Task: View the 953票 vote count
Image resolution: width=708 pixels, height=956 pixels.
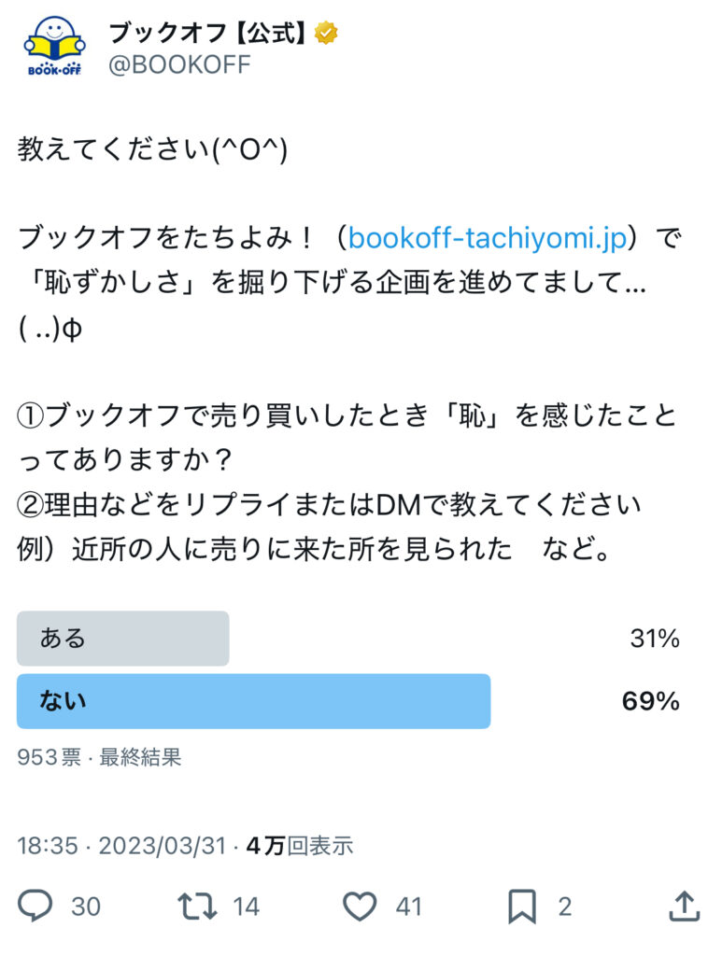Action: pyautogui.click(x=49, y=757)
